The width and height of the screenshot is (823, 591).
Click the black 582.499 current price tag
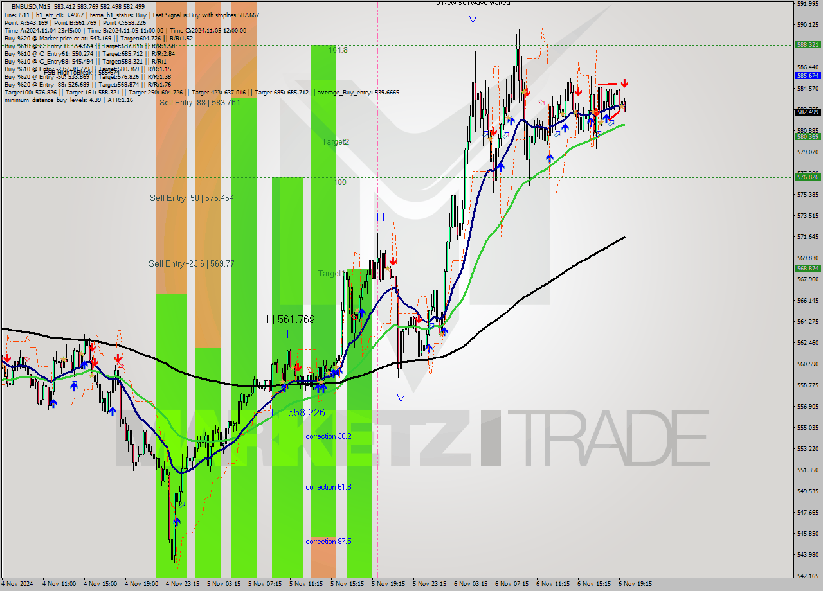[808, 112]
